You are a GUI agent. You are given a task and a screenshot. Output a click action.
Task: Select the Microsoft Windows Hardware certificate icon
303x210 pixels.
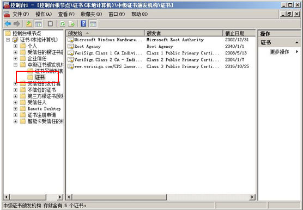point(71,40)
